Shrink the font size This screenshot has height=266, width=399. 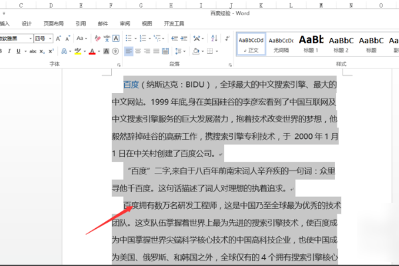tap(67, 39)
